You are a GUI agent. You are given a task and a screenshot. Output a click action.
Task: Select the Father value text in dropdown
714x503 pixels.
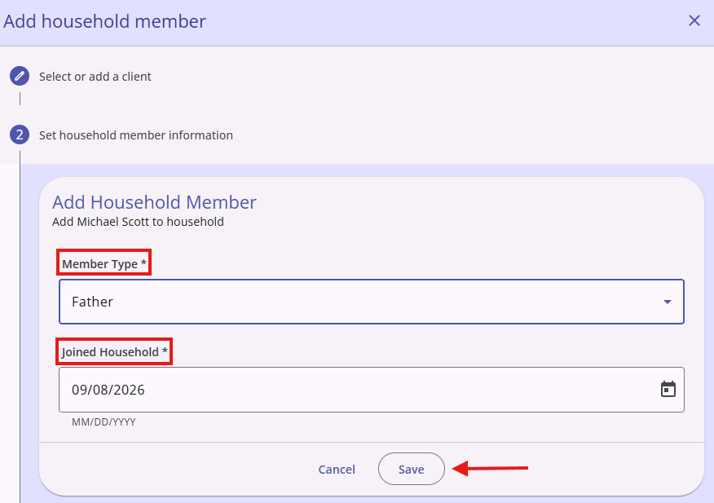[x=92, y=302]
